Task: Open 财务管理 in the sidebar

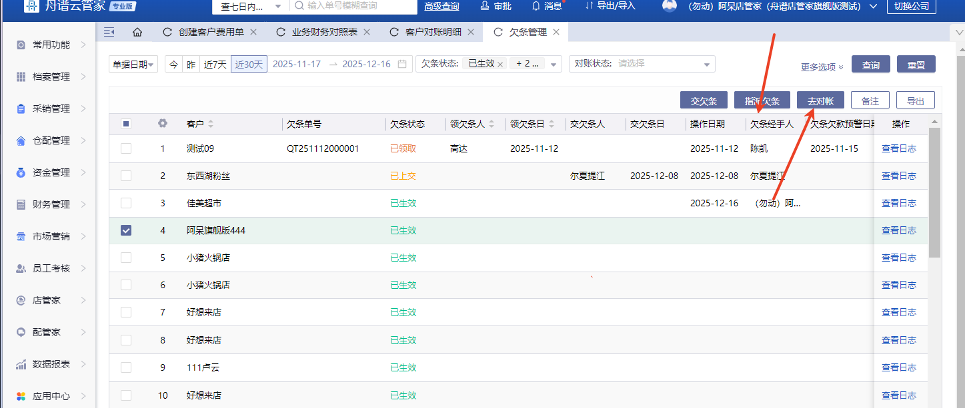Action: (x=51, y=204)
